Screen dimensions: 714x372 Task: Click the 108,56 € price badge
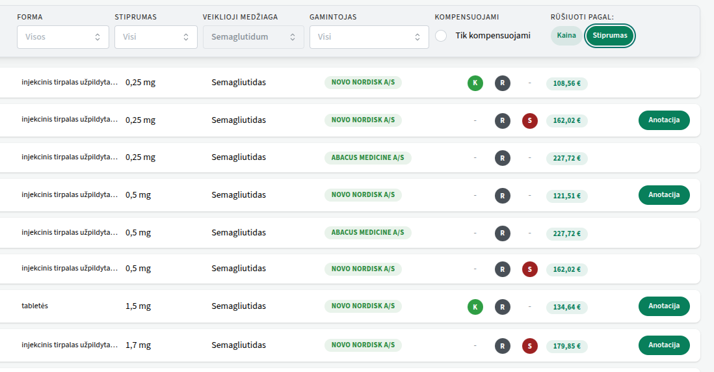coord(567,83)
